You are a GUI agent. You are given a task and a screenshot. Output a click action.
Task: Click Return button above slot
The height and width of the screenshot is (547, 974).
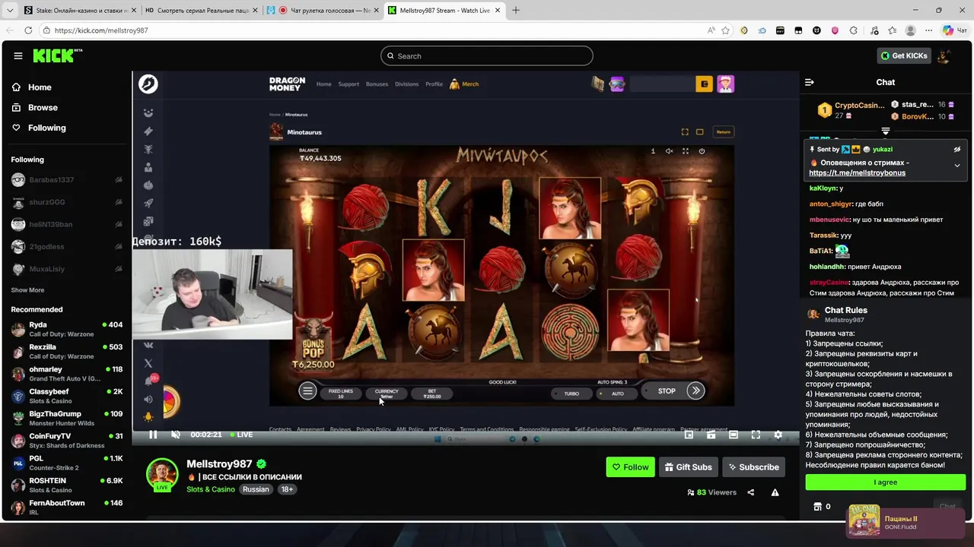tap(723, 132)
